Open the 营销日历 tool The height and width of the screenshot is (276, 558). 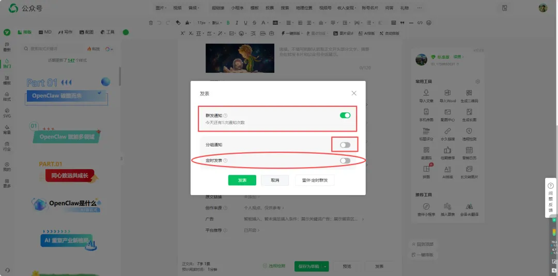469,153
